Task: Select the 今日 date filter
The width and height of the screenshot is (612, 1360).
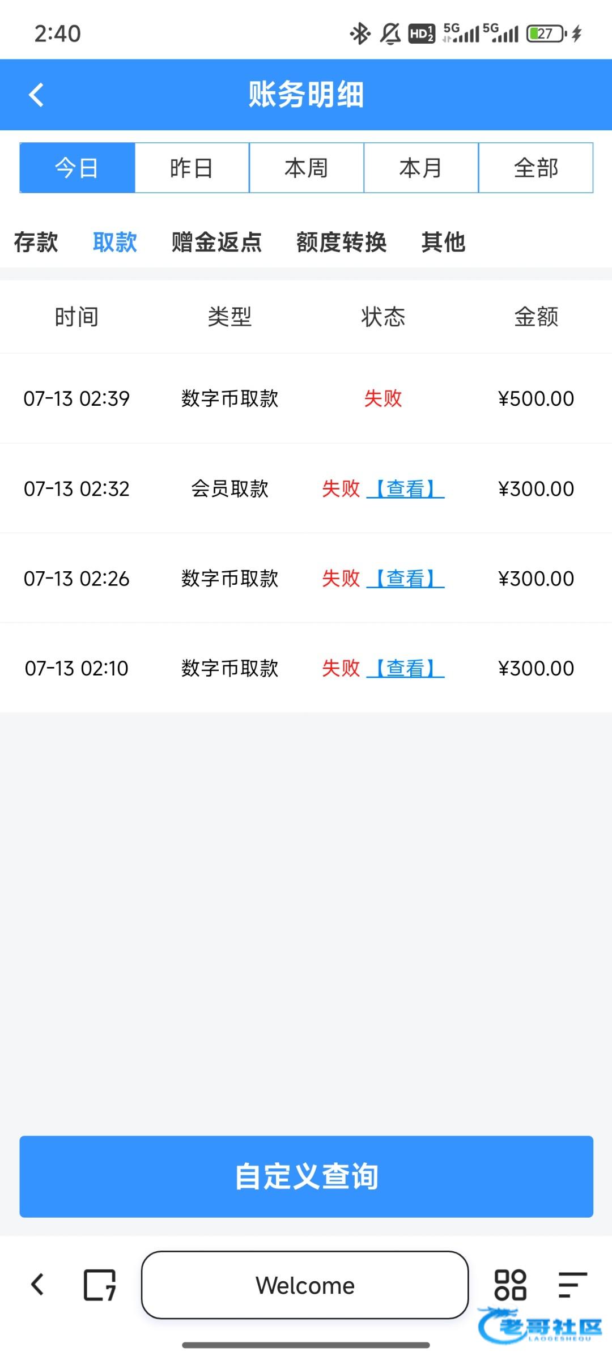Action: pos(77,168)
